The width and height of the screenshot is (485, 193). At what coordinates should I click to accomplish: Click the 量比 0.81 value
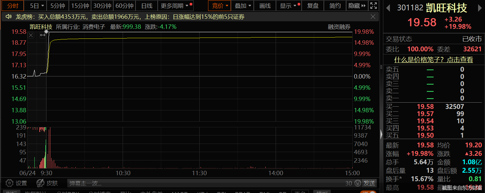click(475, 179)
